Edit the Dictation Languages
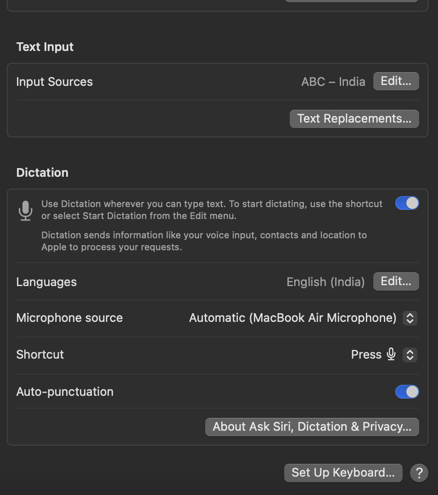438x495 pixels. (x=396, y=281)
